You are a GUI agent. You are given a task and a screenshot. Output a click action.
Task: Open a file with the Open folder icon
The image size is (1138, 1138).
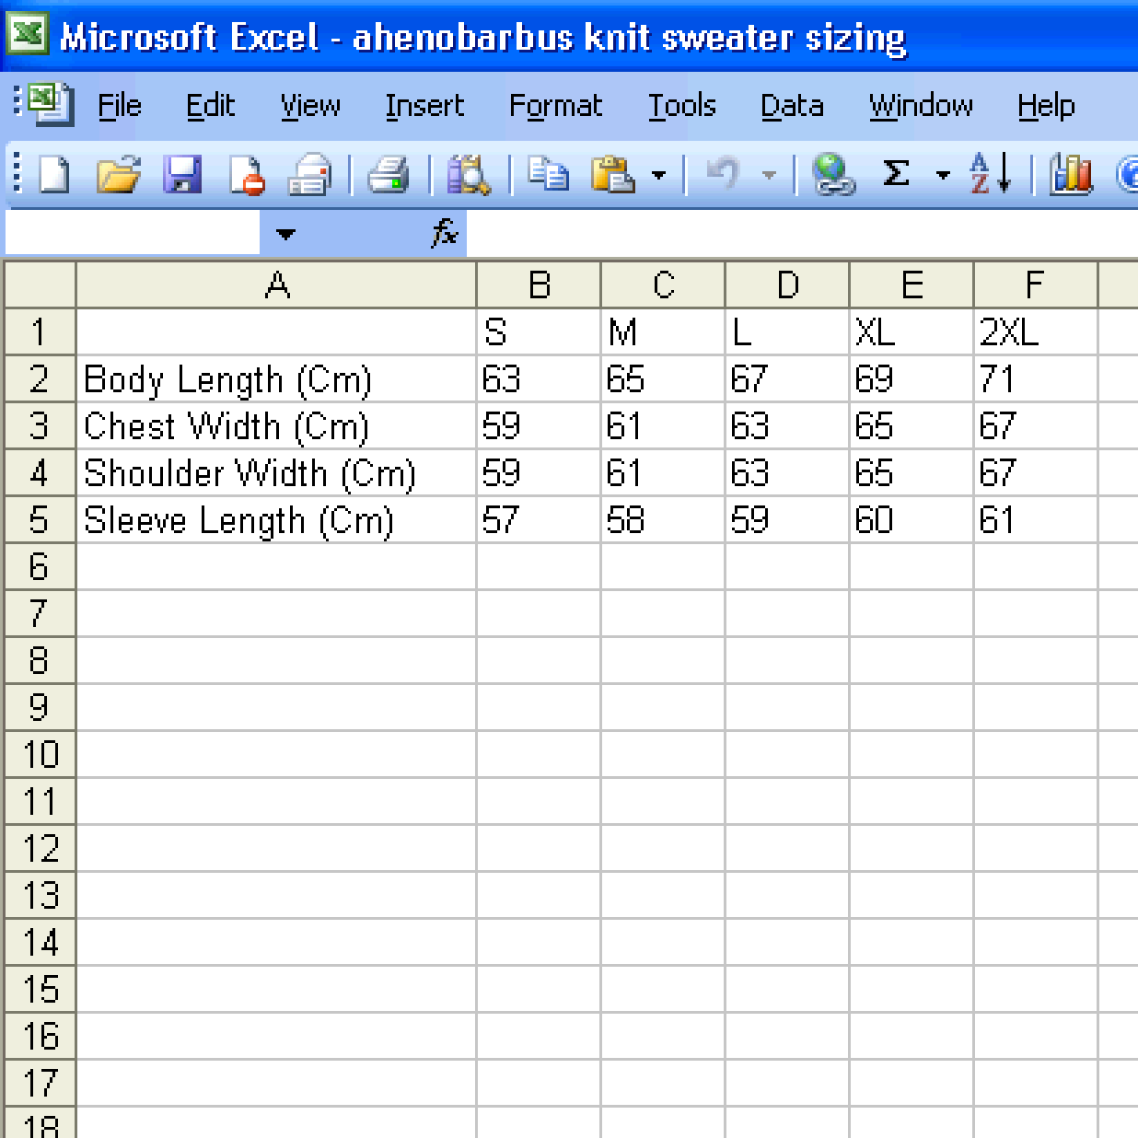[119, 174]
